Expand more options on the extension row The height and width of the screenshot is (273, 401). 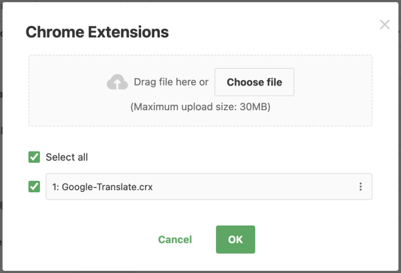pyautogui.click(x=360, y=187)
